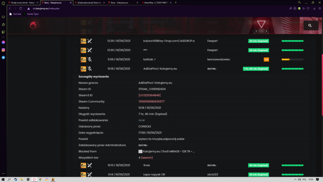Add page to bookmarks with heart icon
323x182 pixels.
click(308, 8)
